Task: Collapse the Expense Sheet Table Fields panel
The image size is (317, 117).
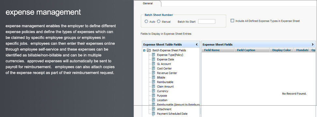Action: pos(197,45)
